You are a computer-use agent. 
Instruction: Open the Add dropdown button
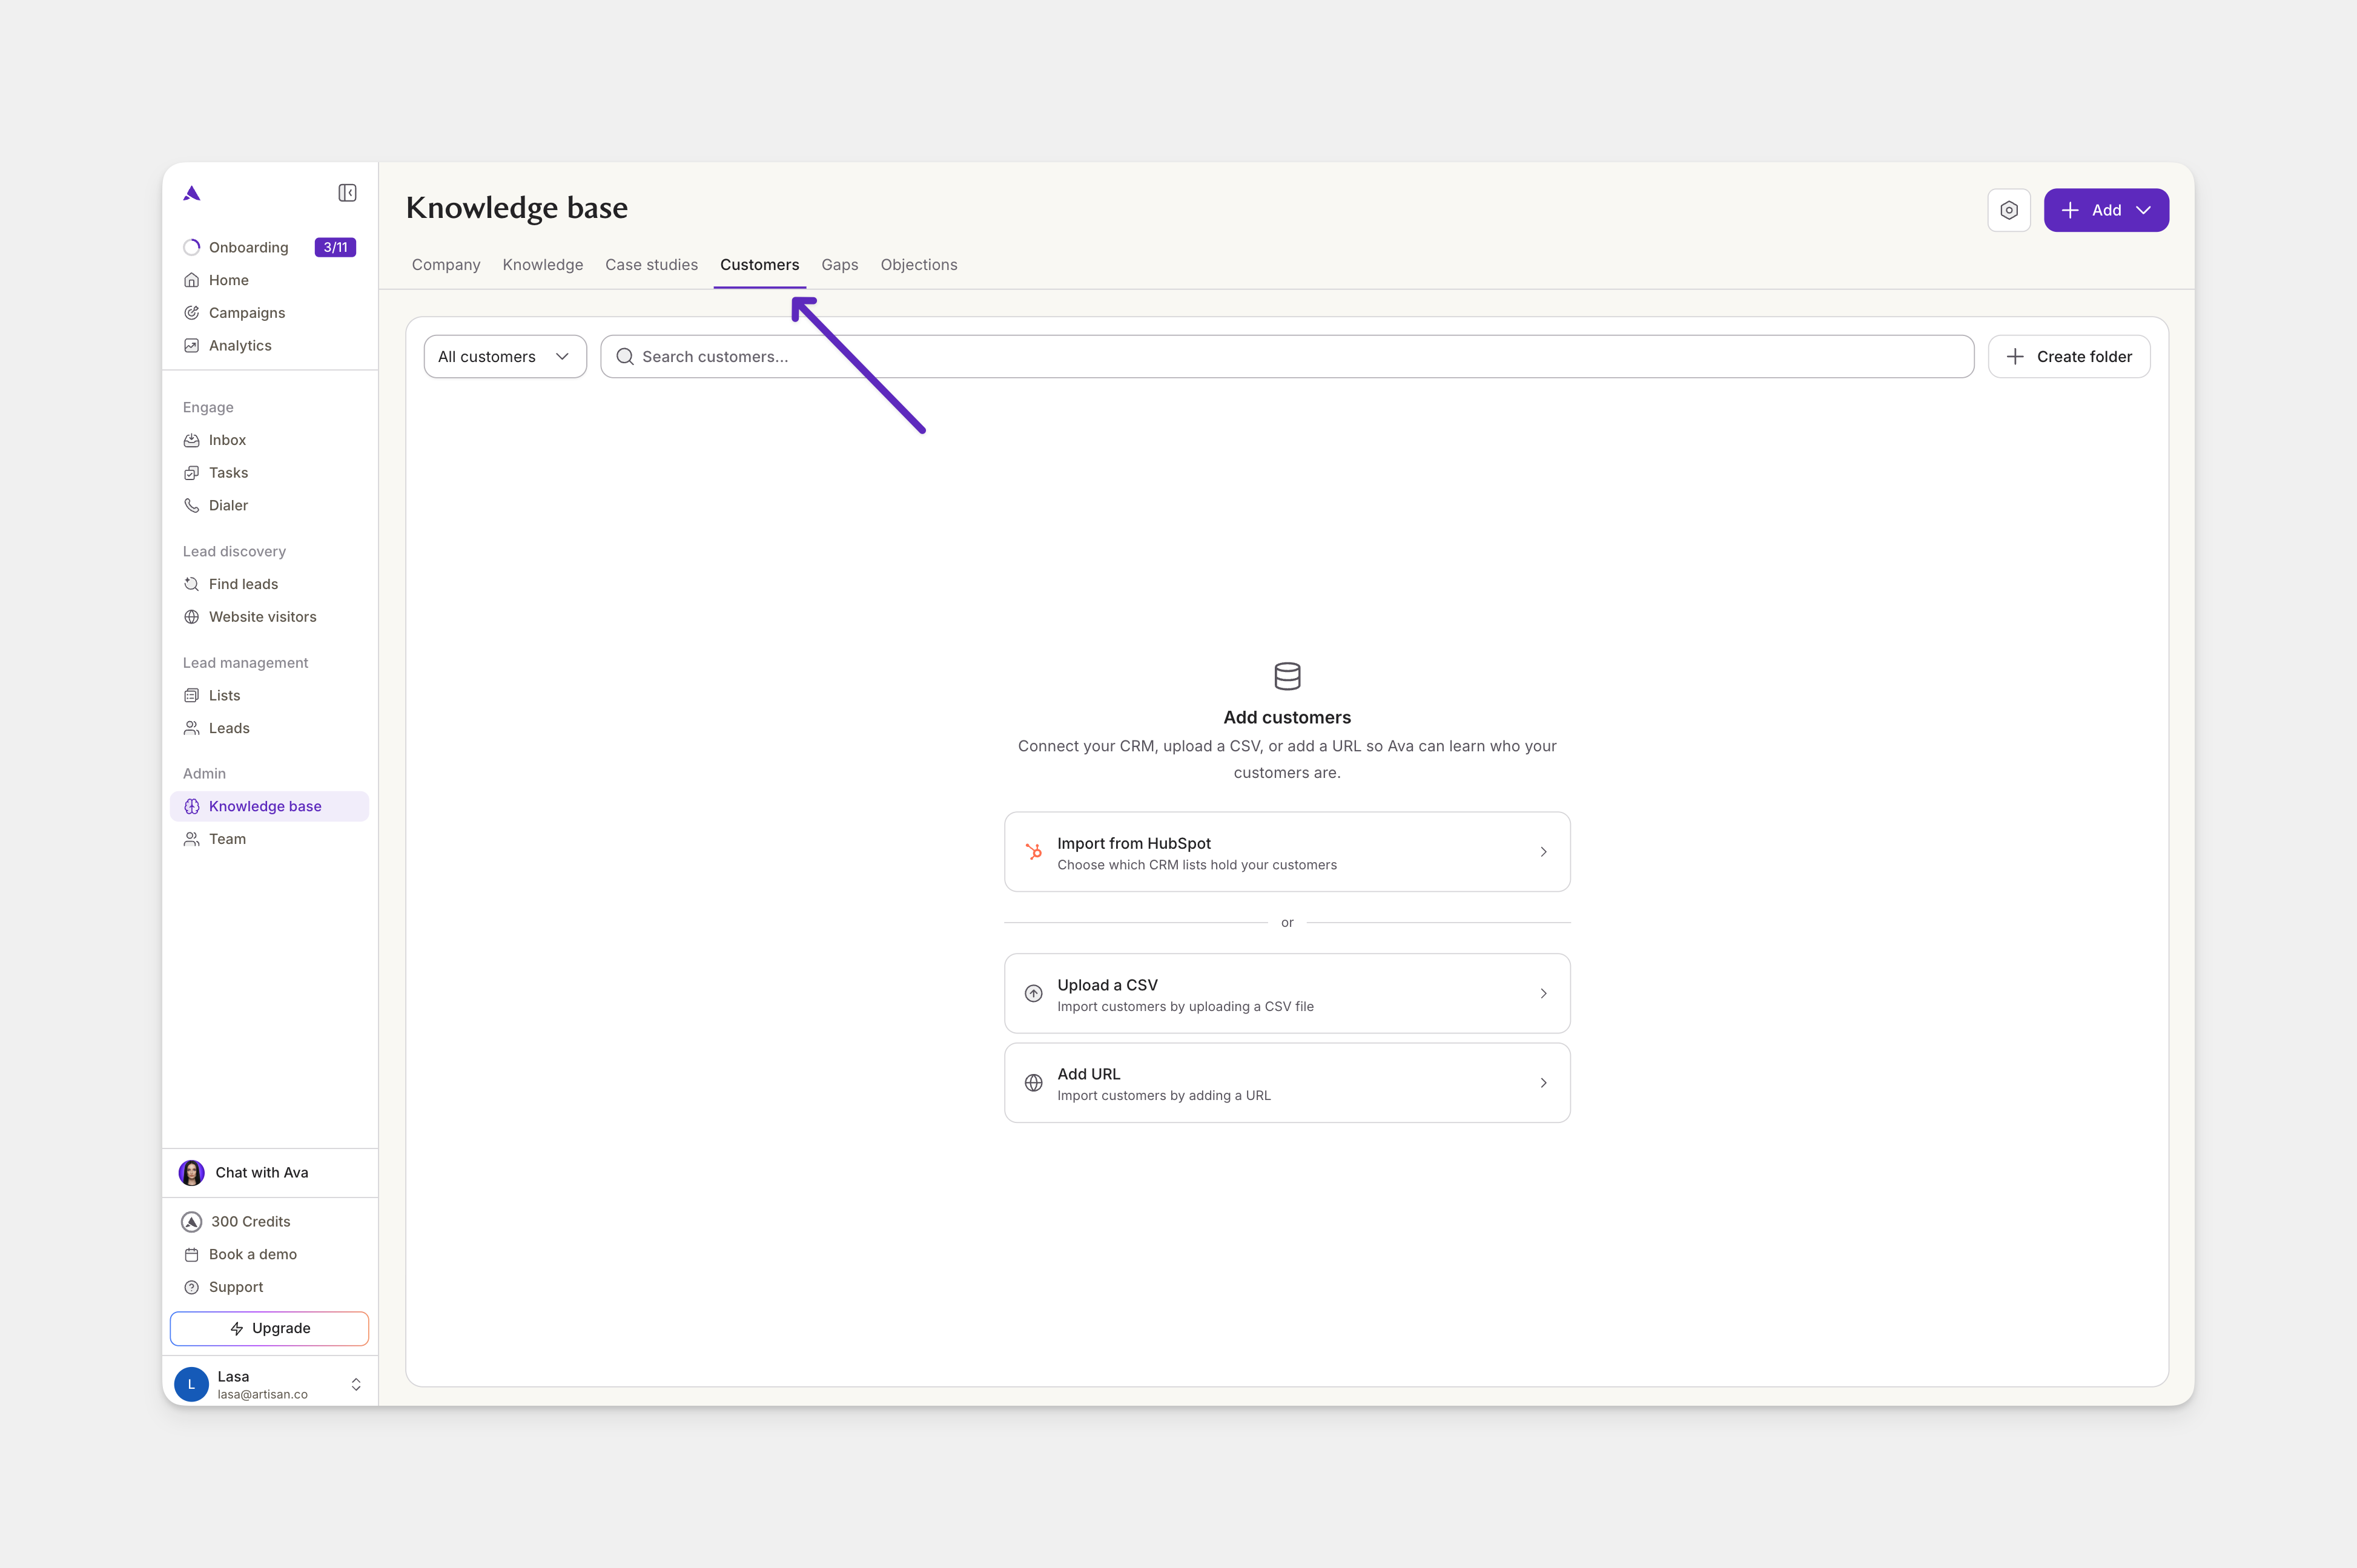click(2106, 210)
